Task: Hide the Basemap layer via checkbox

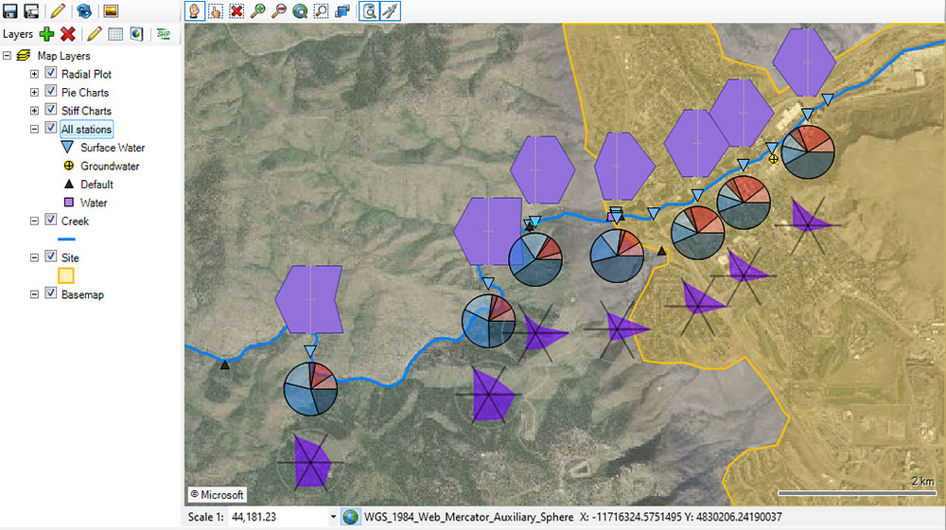Action: click(51, 294)
